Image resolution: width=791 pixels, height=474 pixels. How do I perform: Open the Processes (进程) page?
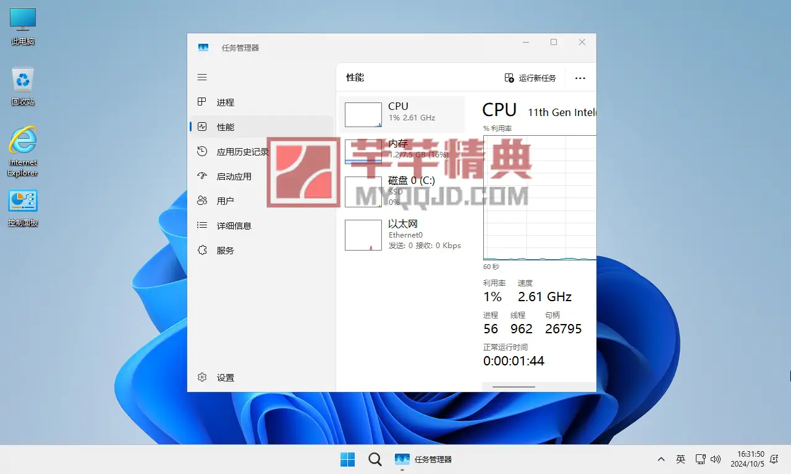coord(225,102)
